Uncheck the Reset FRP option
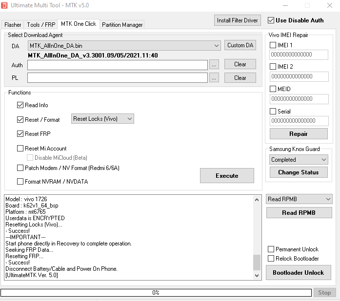340x301 pixels. [x=20, y=134]
